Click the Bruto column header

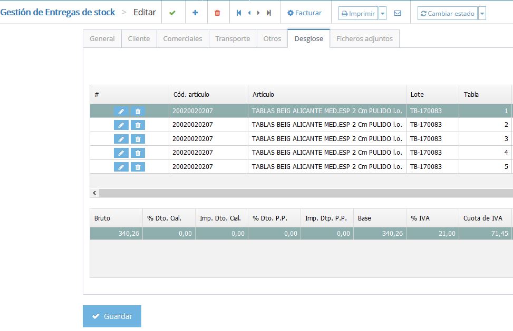click(116, 218)
